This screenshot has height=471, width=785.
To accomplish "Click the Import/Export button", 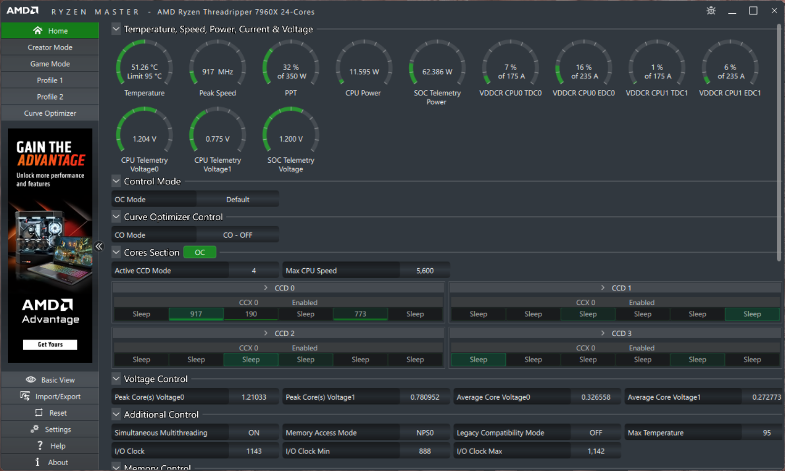I will click(50, 396).
